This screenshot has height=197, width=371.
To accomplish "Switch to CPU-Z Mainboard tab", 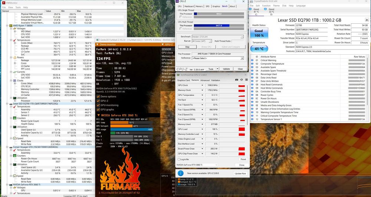I will click(189, 6).
